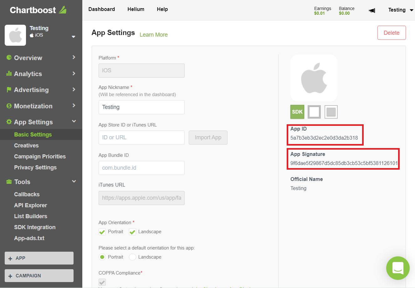Open the chat support bubble
This screenshot has width=415, height=288.
(x=398, y=268)
